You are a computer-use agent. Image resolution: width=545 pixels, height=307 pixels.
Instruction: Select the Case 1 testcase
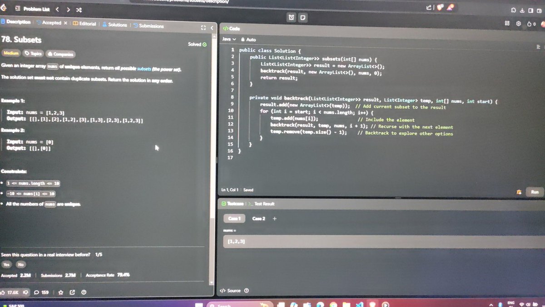[x=234, y=218]
